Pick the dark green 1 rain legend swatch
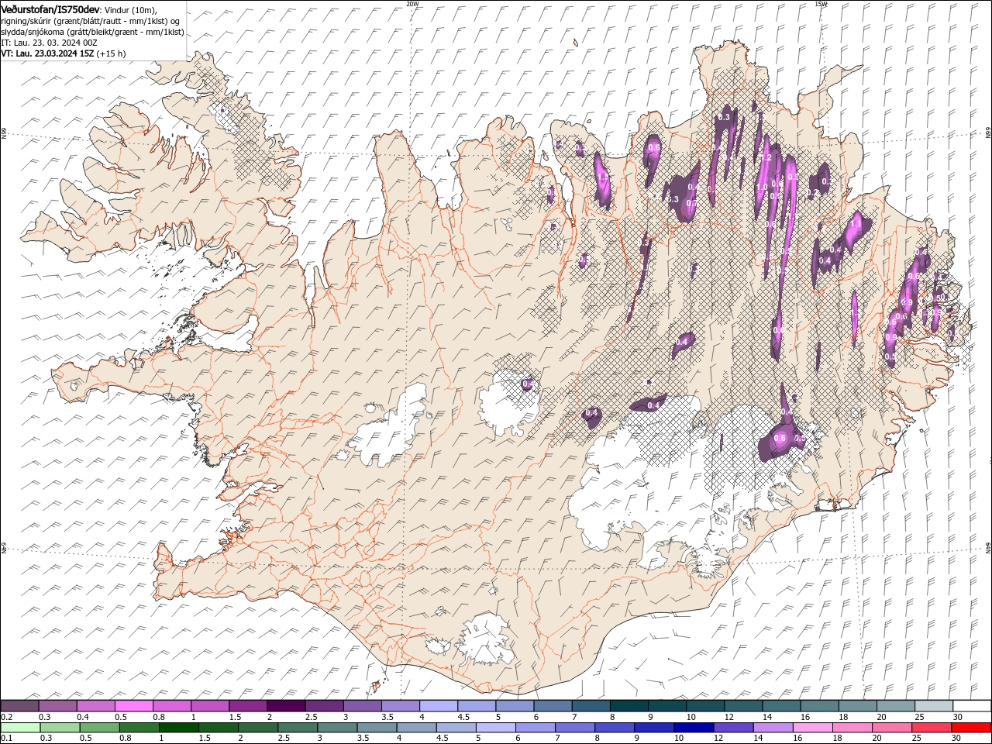 tap(178, 728)
